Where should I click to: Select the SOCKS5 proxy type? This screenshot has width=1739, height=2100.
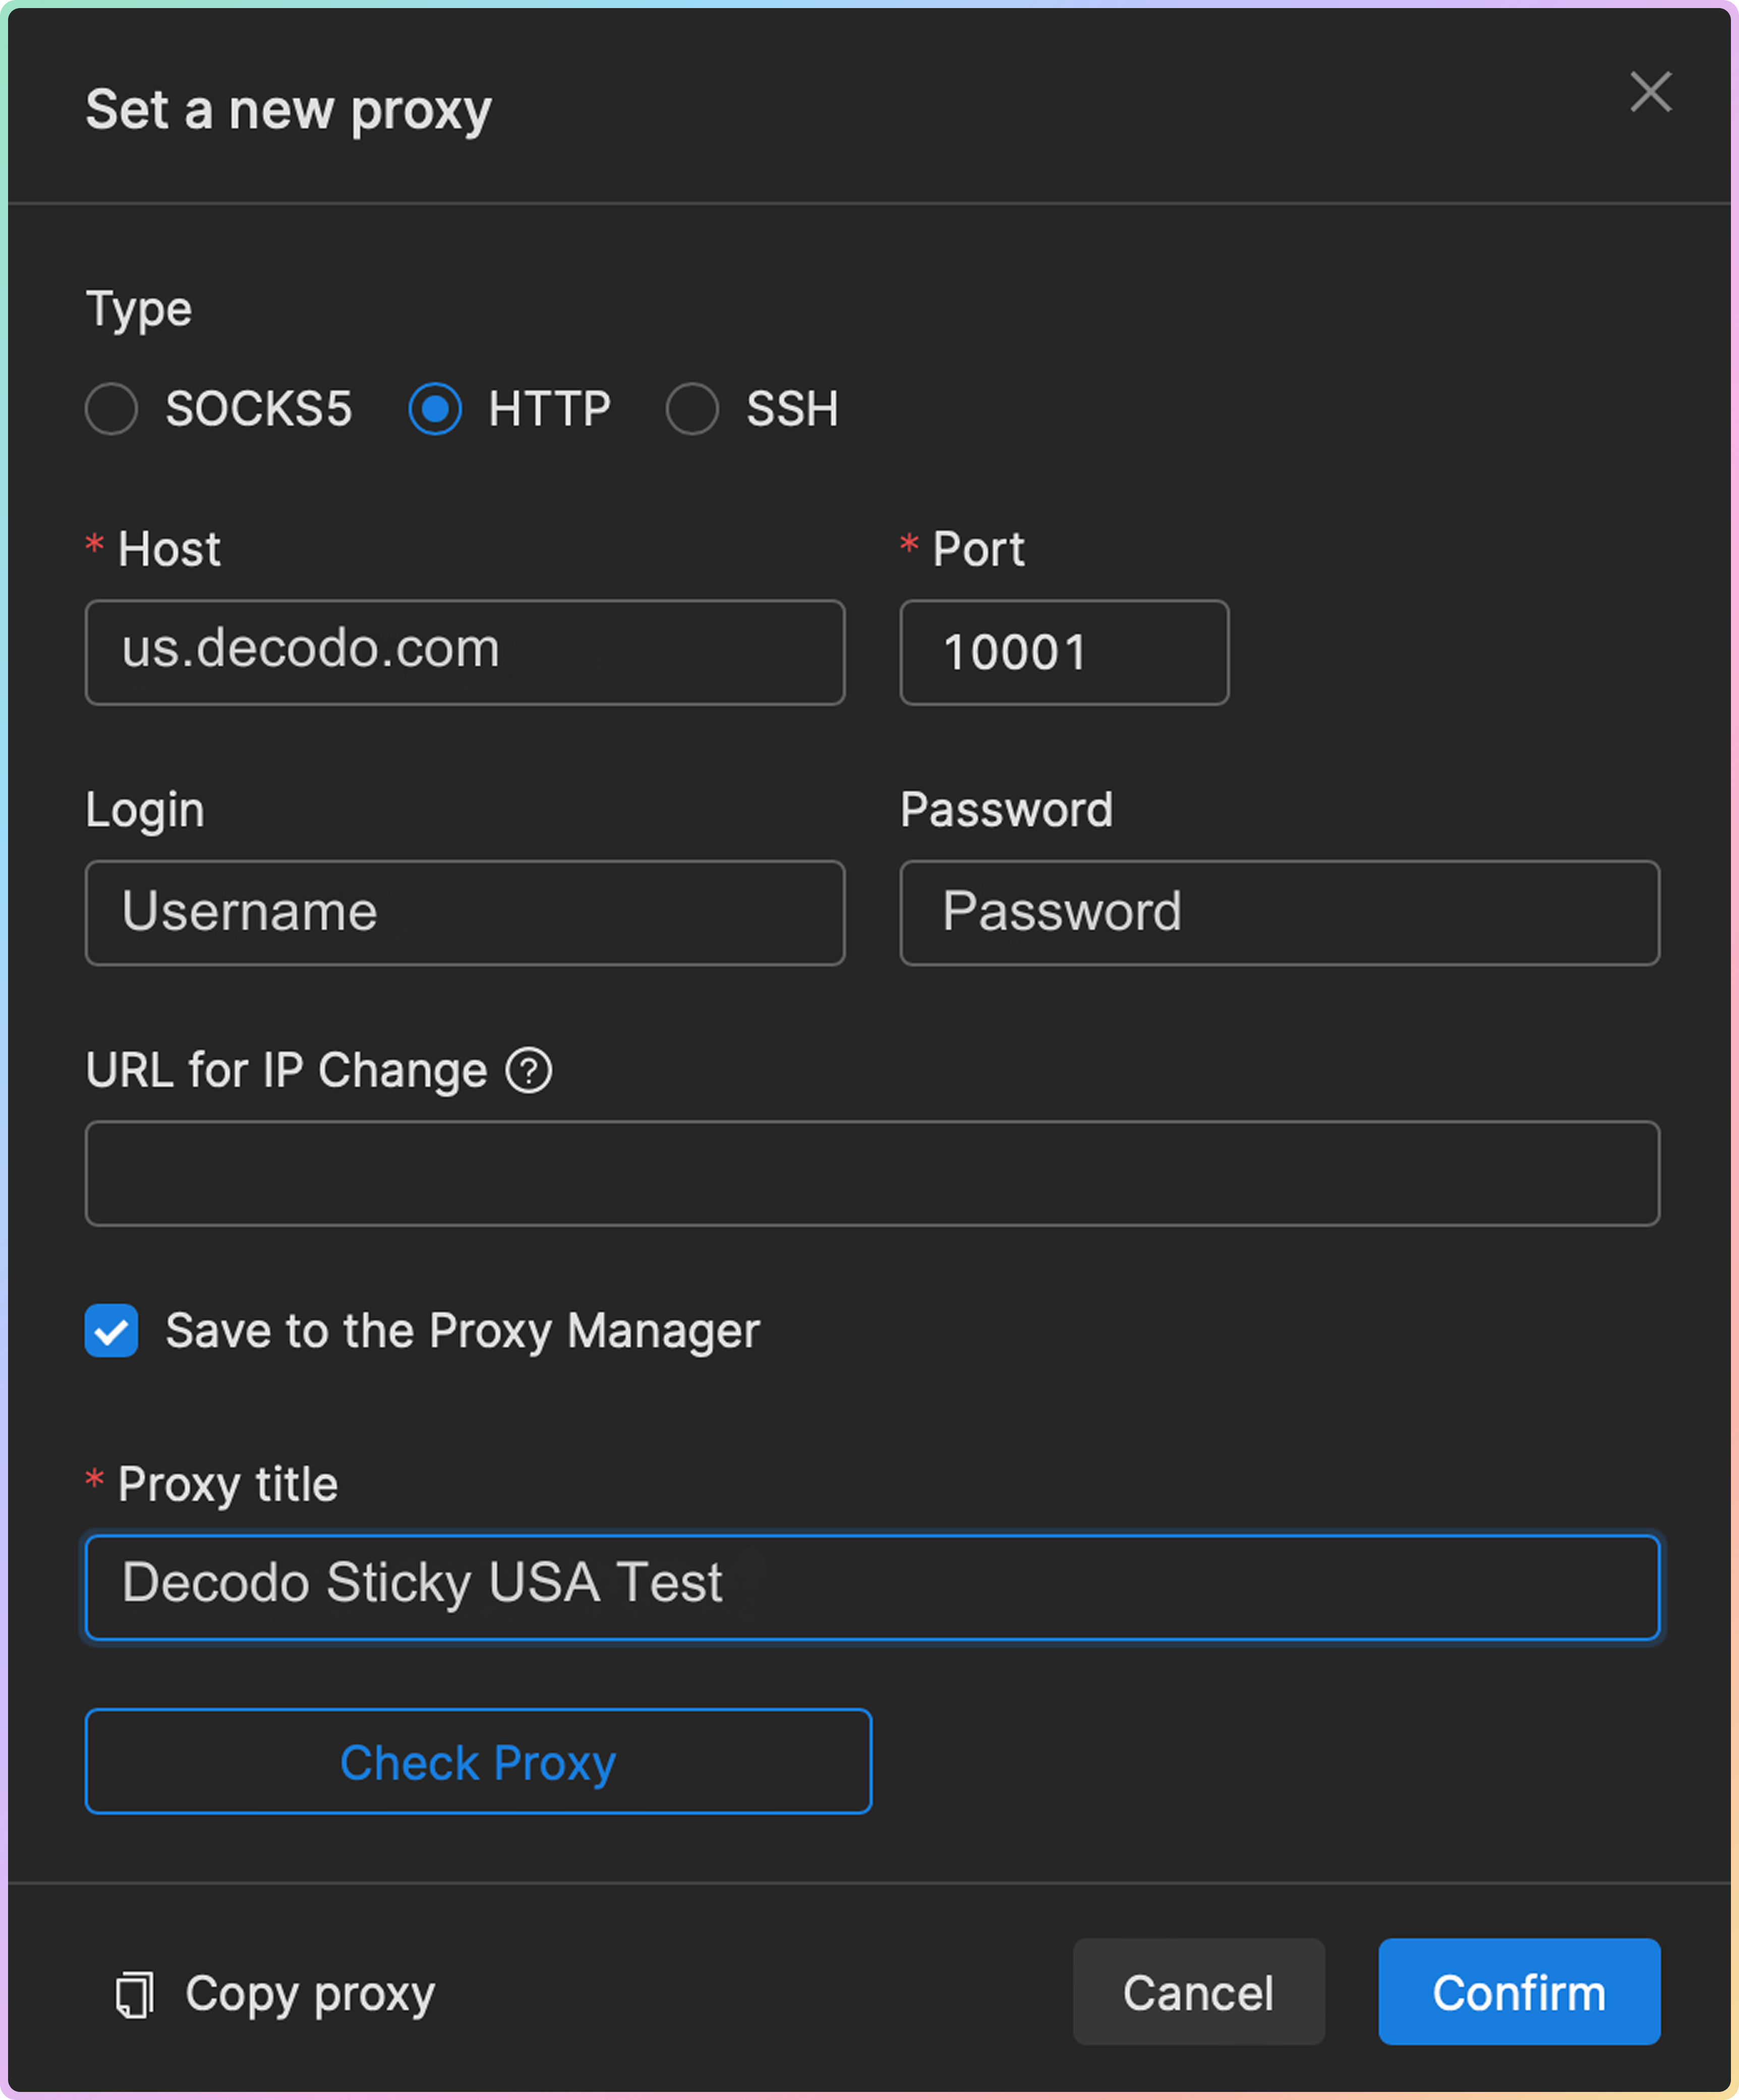tap(111, 409)
